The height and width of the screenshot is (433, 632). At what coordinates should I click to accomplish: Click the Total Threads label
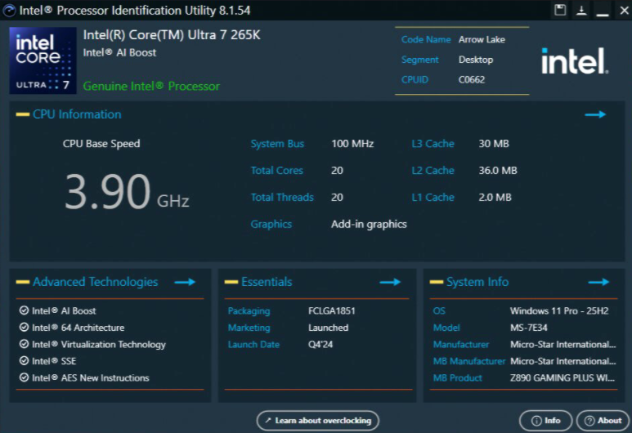point(282,198)
